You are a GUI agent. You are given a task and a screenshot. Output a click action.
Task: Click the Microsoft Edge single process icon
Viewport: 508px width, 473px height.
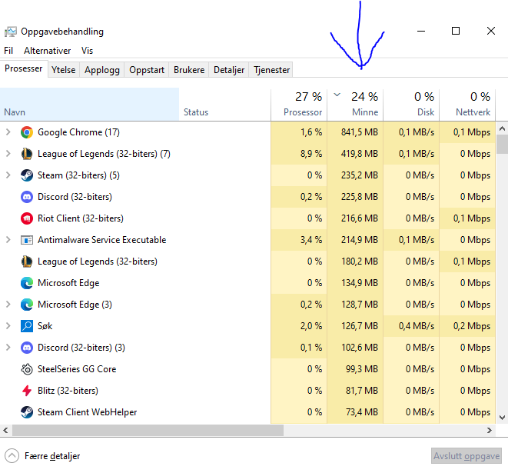pyautogui.click(x=27, y=283)
